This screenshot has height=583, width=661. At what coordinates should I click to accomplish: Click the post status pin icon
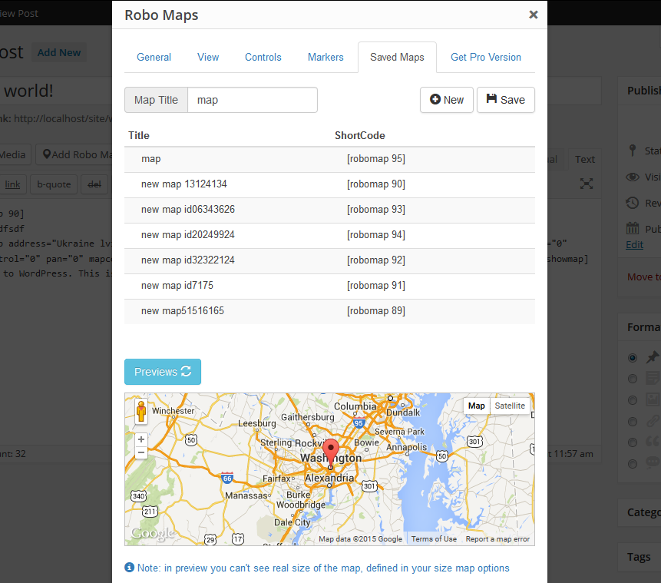(x=632, y=151)
